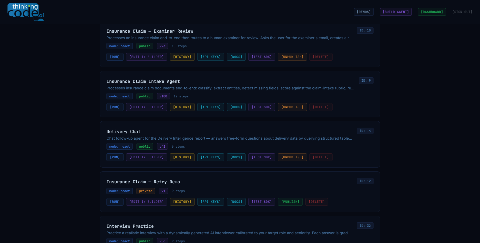Click the 'Insurance Claim — Retry Demo' title
The height and width of the screenshot is (243, 480).
click(143, 182)
